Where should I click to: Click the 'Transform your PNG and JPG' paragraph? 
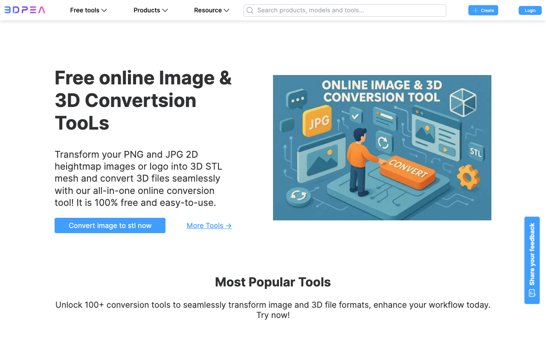(139, 178)
